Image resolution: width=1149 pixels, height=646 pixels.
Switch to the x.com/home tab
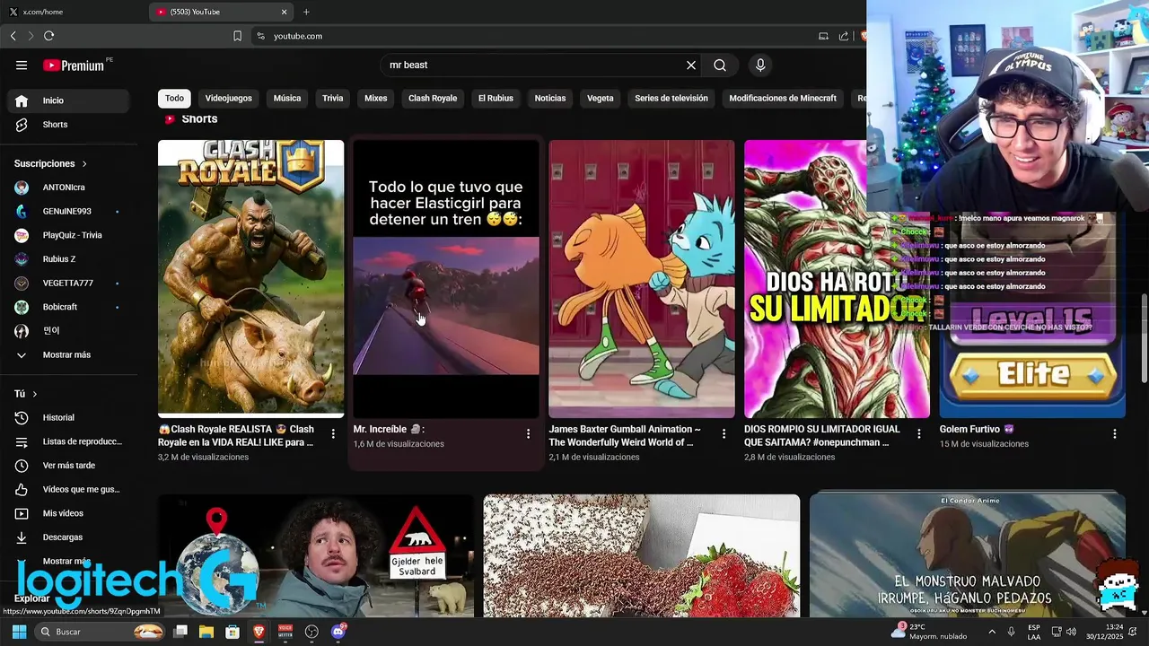coord(72,12)
